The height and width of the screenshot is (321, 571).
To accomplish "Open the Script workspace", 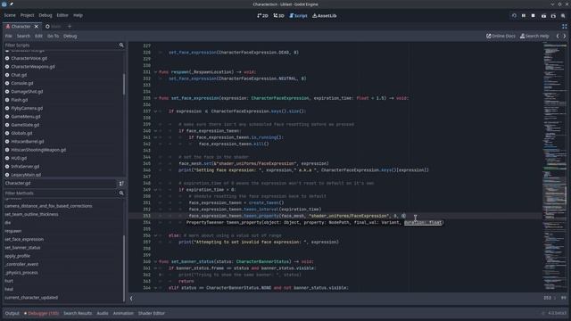I will (298, 16).
